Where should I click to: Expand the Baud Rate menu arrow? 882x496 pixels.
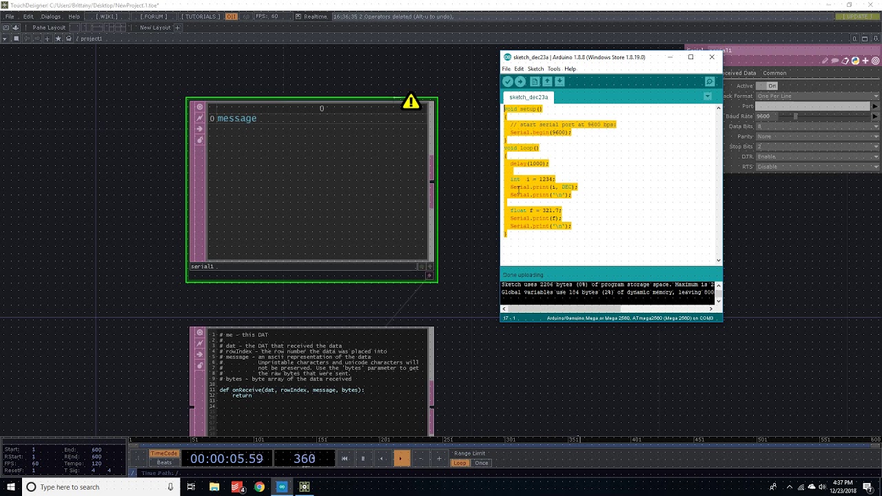875,116
